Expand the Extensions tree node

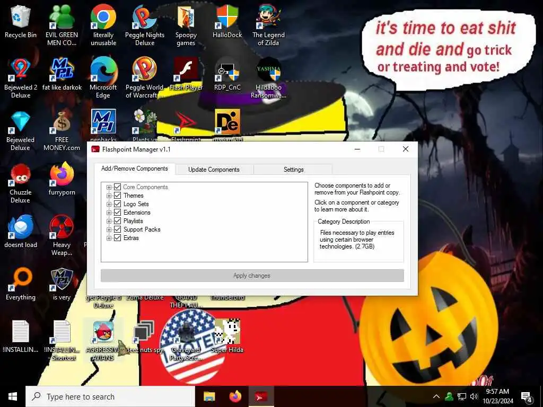109,213
